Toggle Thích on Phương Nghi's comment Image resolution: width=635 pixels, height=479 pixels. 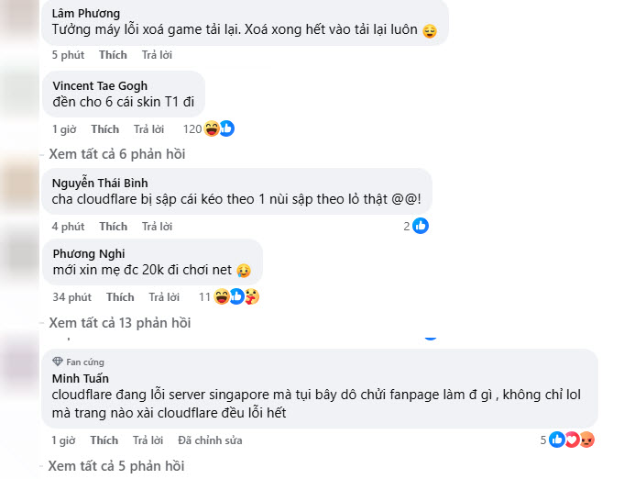click(x=120, y=297)
